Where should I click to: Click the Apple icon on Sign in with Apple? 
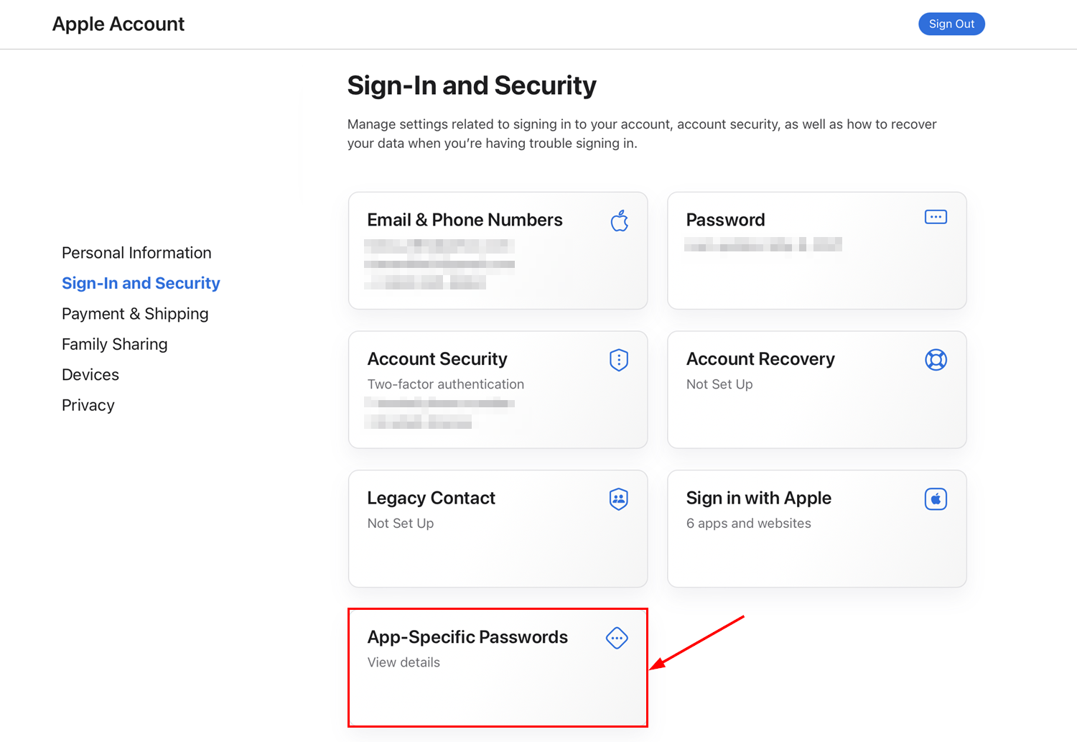point(936,498)
